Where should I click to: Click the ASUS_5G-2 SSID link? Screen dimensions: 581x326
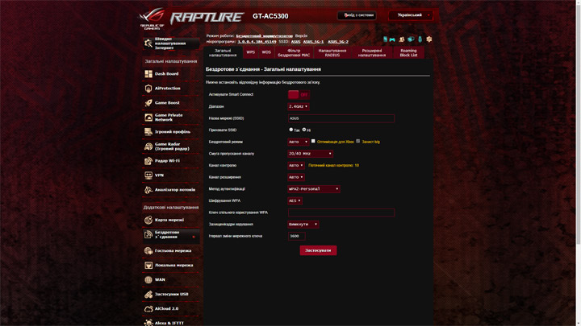coord(338,42)
